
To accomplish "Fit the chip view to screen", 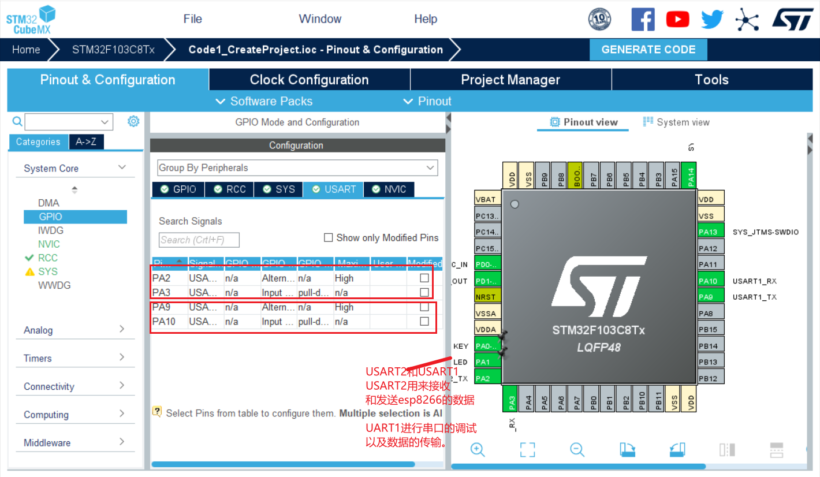I will tap(527, 449).
